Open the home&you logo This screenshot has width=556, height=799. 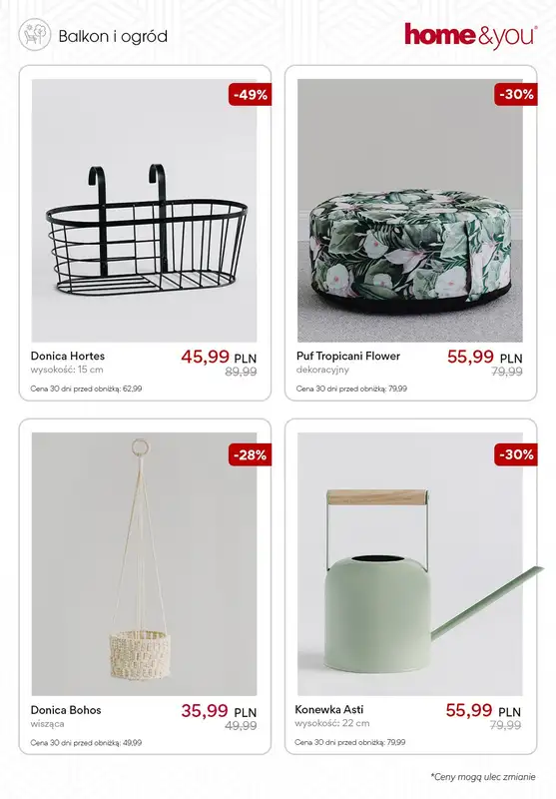(471, 36)
